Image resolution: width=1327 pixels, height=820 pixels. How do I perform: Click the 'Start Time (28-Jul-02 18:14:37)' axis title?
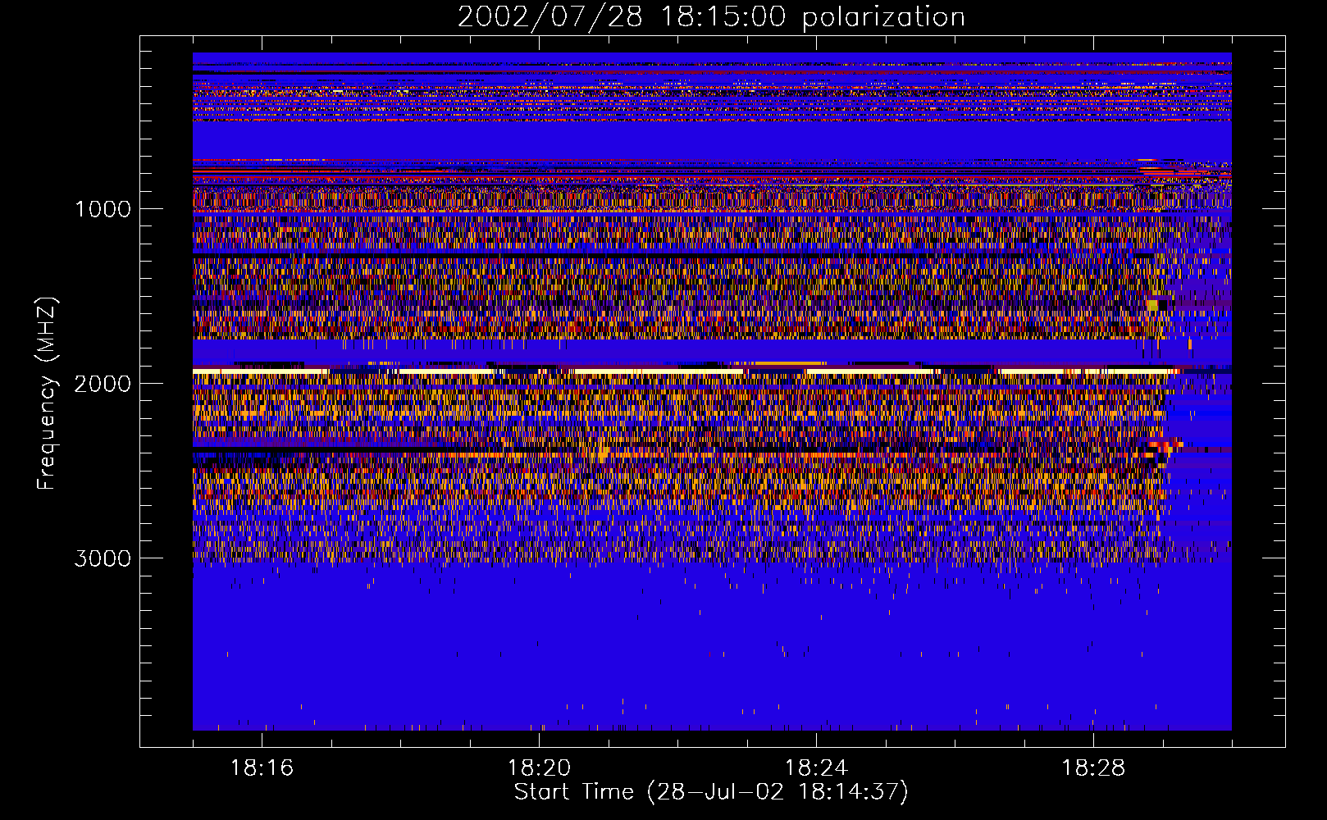tap(711, 792)
